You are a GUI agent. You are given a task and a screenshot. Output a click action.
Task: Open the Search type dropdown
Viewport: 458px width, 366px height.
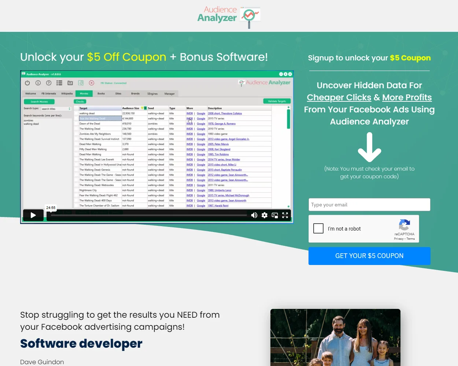[x=56, y=109]
